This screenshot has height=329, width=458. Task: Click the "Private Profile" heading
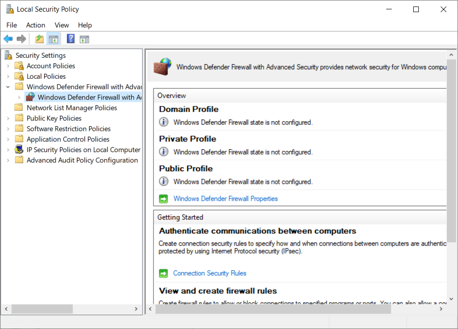187,139
